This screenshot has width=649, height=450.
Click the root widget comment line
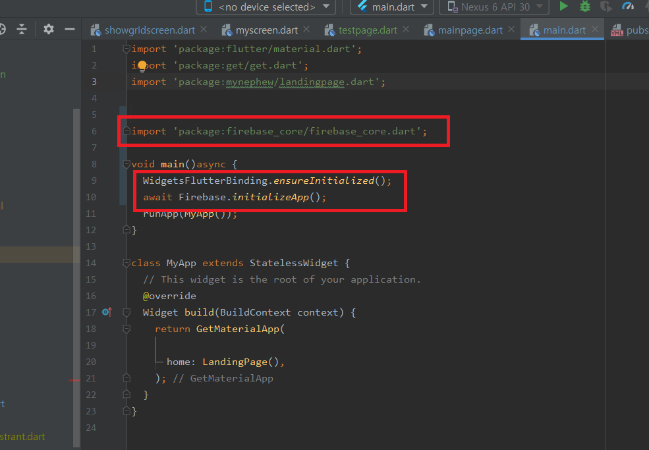281,279
